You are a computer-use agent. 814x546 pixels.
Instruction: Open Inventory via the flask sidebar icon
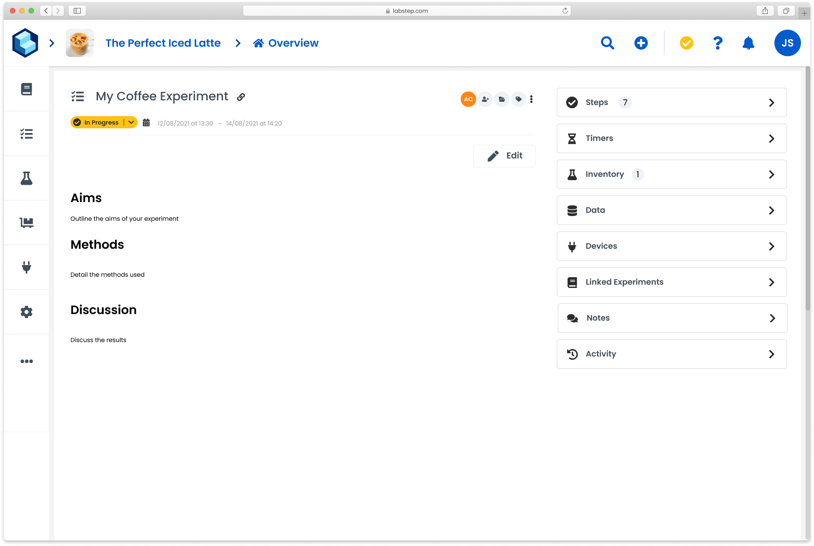[x=27, y=178]
